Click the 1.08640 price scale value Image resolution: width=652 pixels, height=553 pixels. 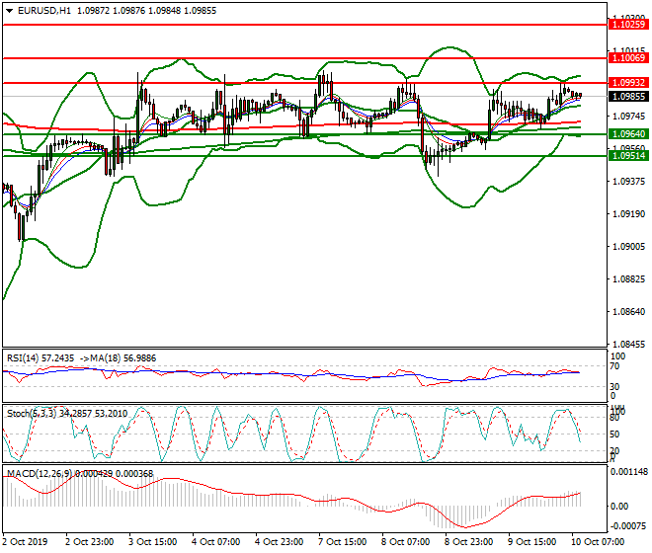[x=629, y=312]
